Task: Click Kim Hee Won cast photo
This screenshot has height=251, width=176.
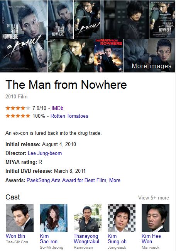Action: tap(156, 218)
